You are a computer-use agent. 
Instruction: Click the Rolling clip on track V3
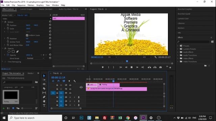click(109, 85)
